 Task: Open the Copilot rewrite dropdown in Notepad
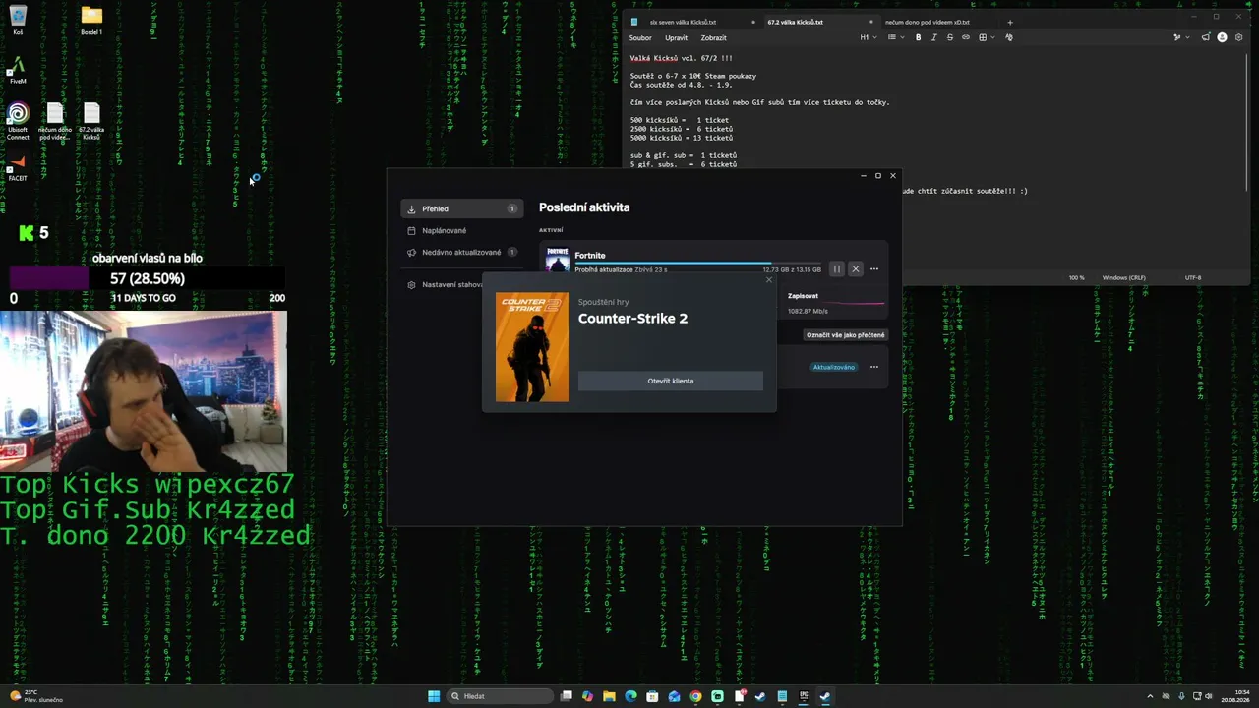(x=1180, y=37)
